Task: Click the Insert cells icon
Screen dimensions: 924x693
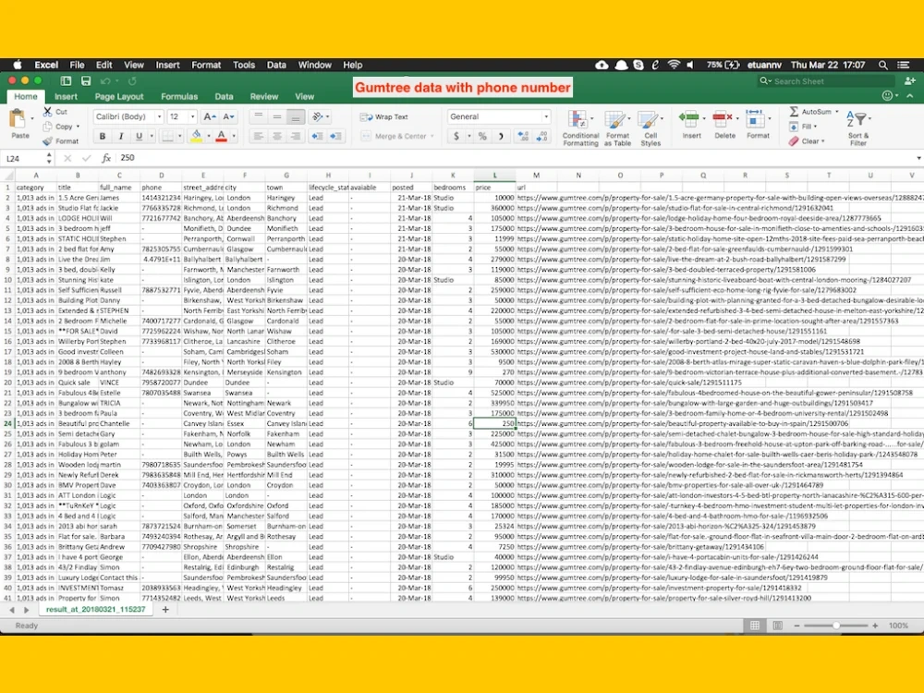Action: [688, 119]
